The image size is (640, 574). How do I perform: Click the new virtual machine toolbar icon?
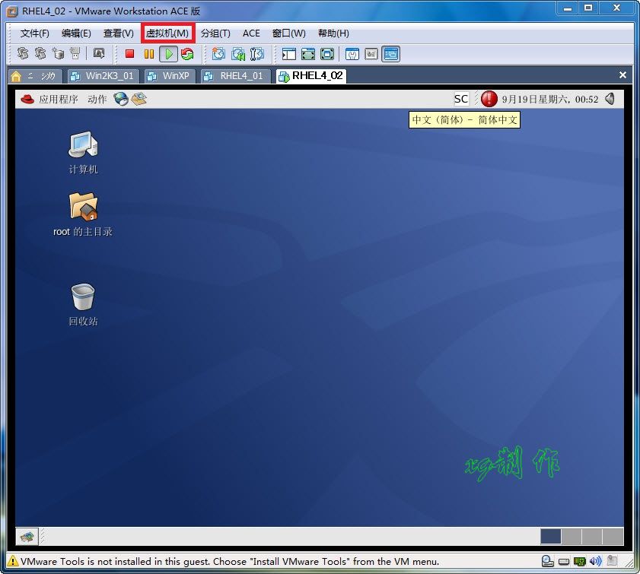click(58, 53)
